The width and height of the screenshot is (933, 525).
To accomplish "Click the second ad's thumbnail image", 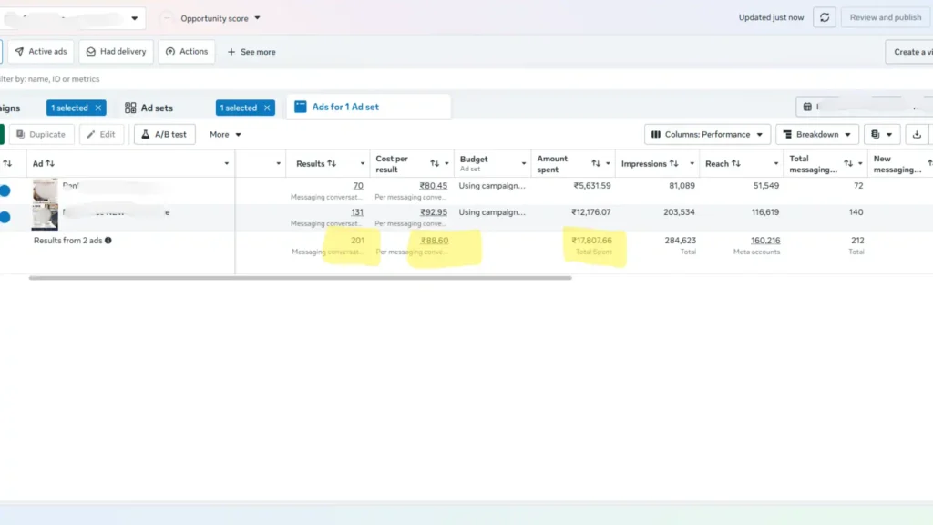I will [46, 217].
